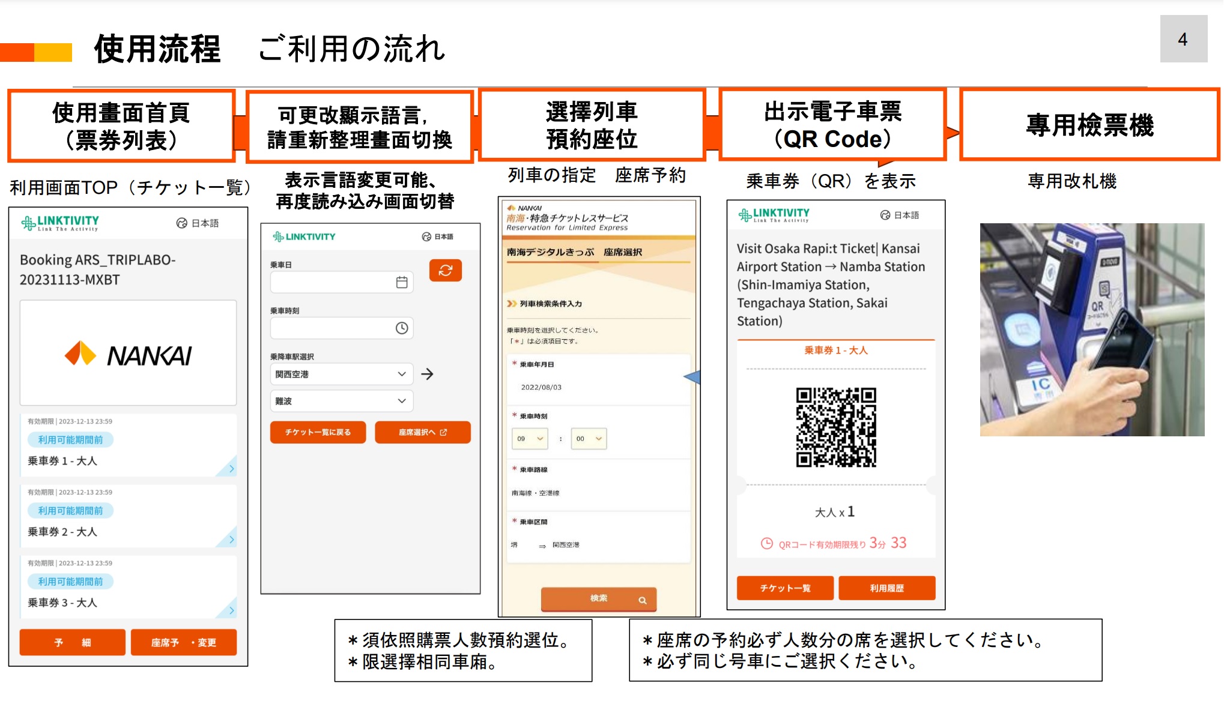1224x722 pixels.
Task: Click the NANKAI logo card
Action: click(128, 353)
